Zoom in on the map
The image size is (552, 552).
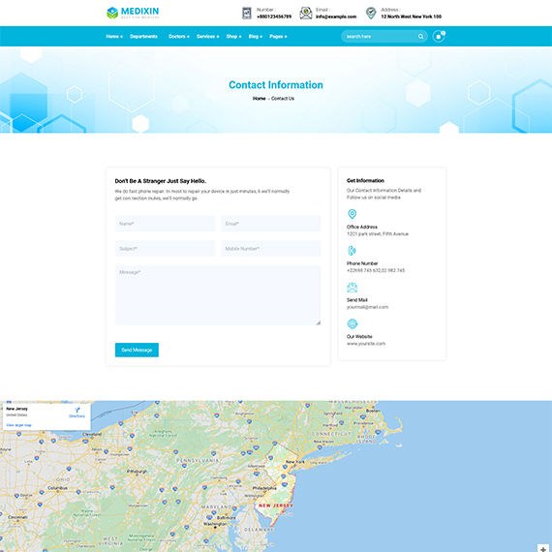point(543,548)
